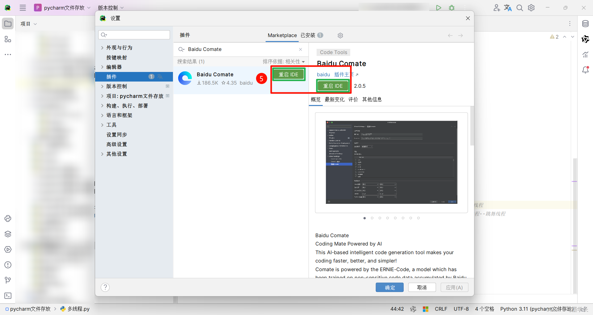Expand 语言和框架 settings group
Image resolution: width=593 pixels, height=315 pixels.
[x=102, y=115]
